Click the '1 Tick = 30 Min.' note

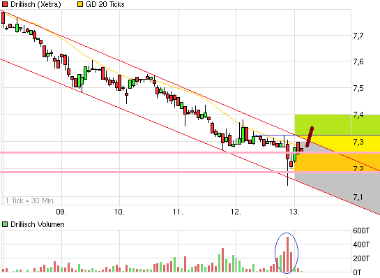(x=31, y=200)
